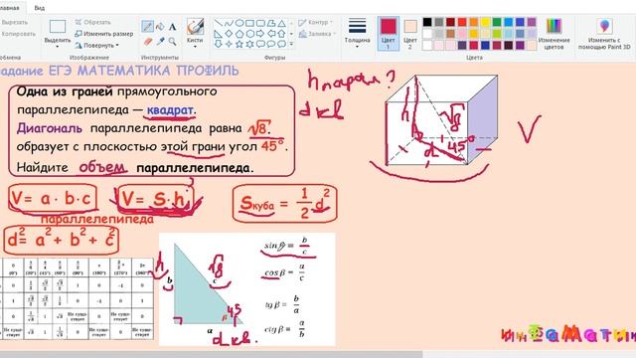Pick the yellow color swatch

(x=485, y=22)
